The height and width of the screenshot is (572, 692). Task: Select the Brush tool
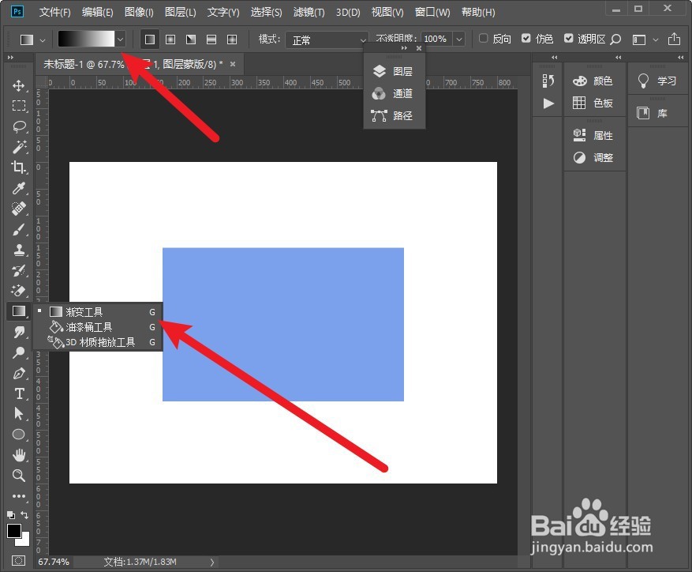point(18,229)
